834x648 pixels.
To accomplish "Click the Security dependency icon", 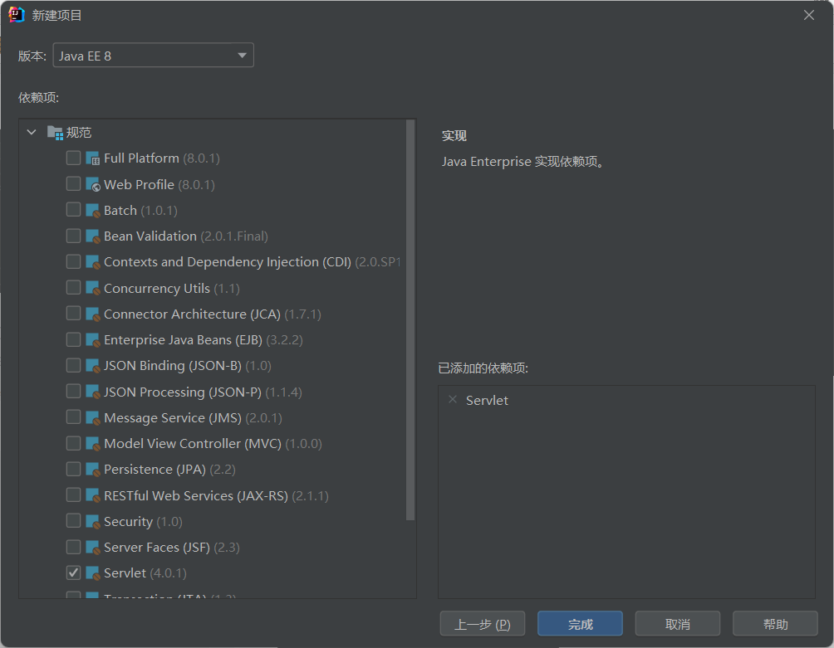I will [92, 521].
